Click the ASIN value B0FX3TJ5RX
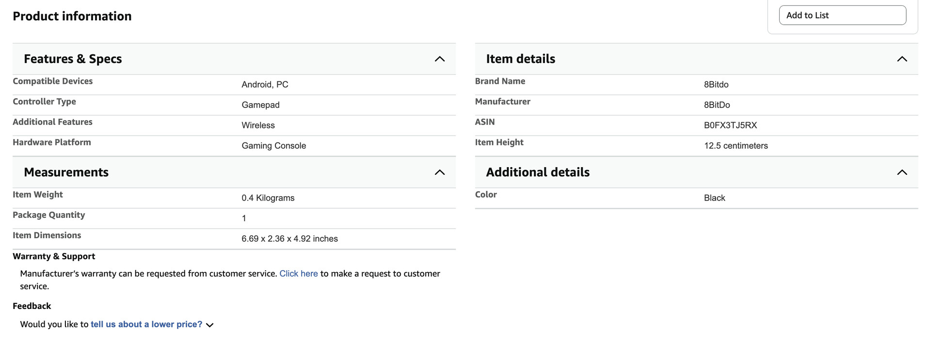931x338 pixels. click(x=730, y=125)
